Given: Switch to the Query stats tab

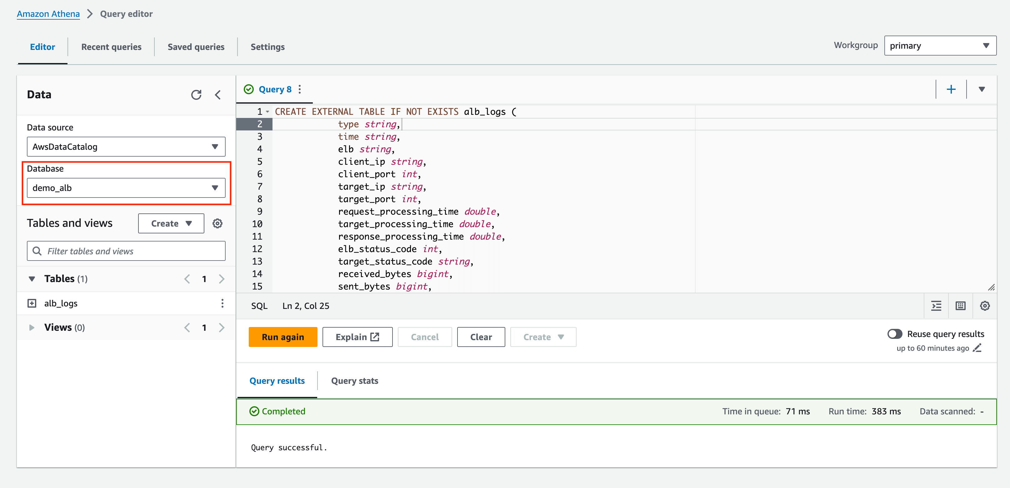Looking at the screenshot, I should click(354, 381).
